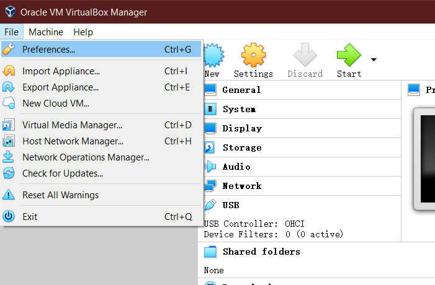
Task: Click the Export Appliance arrow icon
Action: [9, 87]
